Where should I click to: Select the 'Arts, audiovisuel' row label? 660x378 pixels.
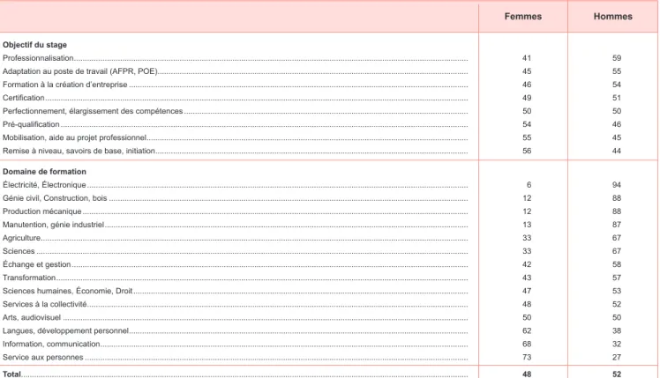pos(32,317)
